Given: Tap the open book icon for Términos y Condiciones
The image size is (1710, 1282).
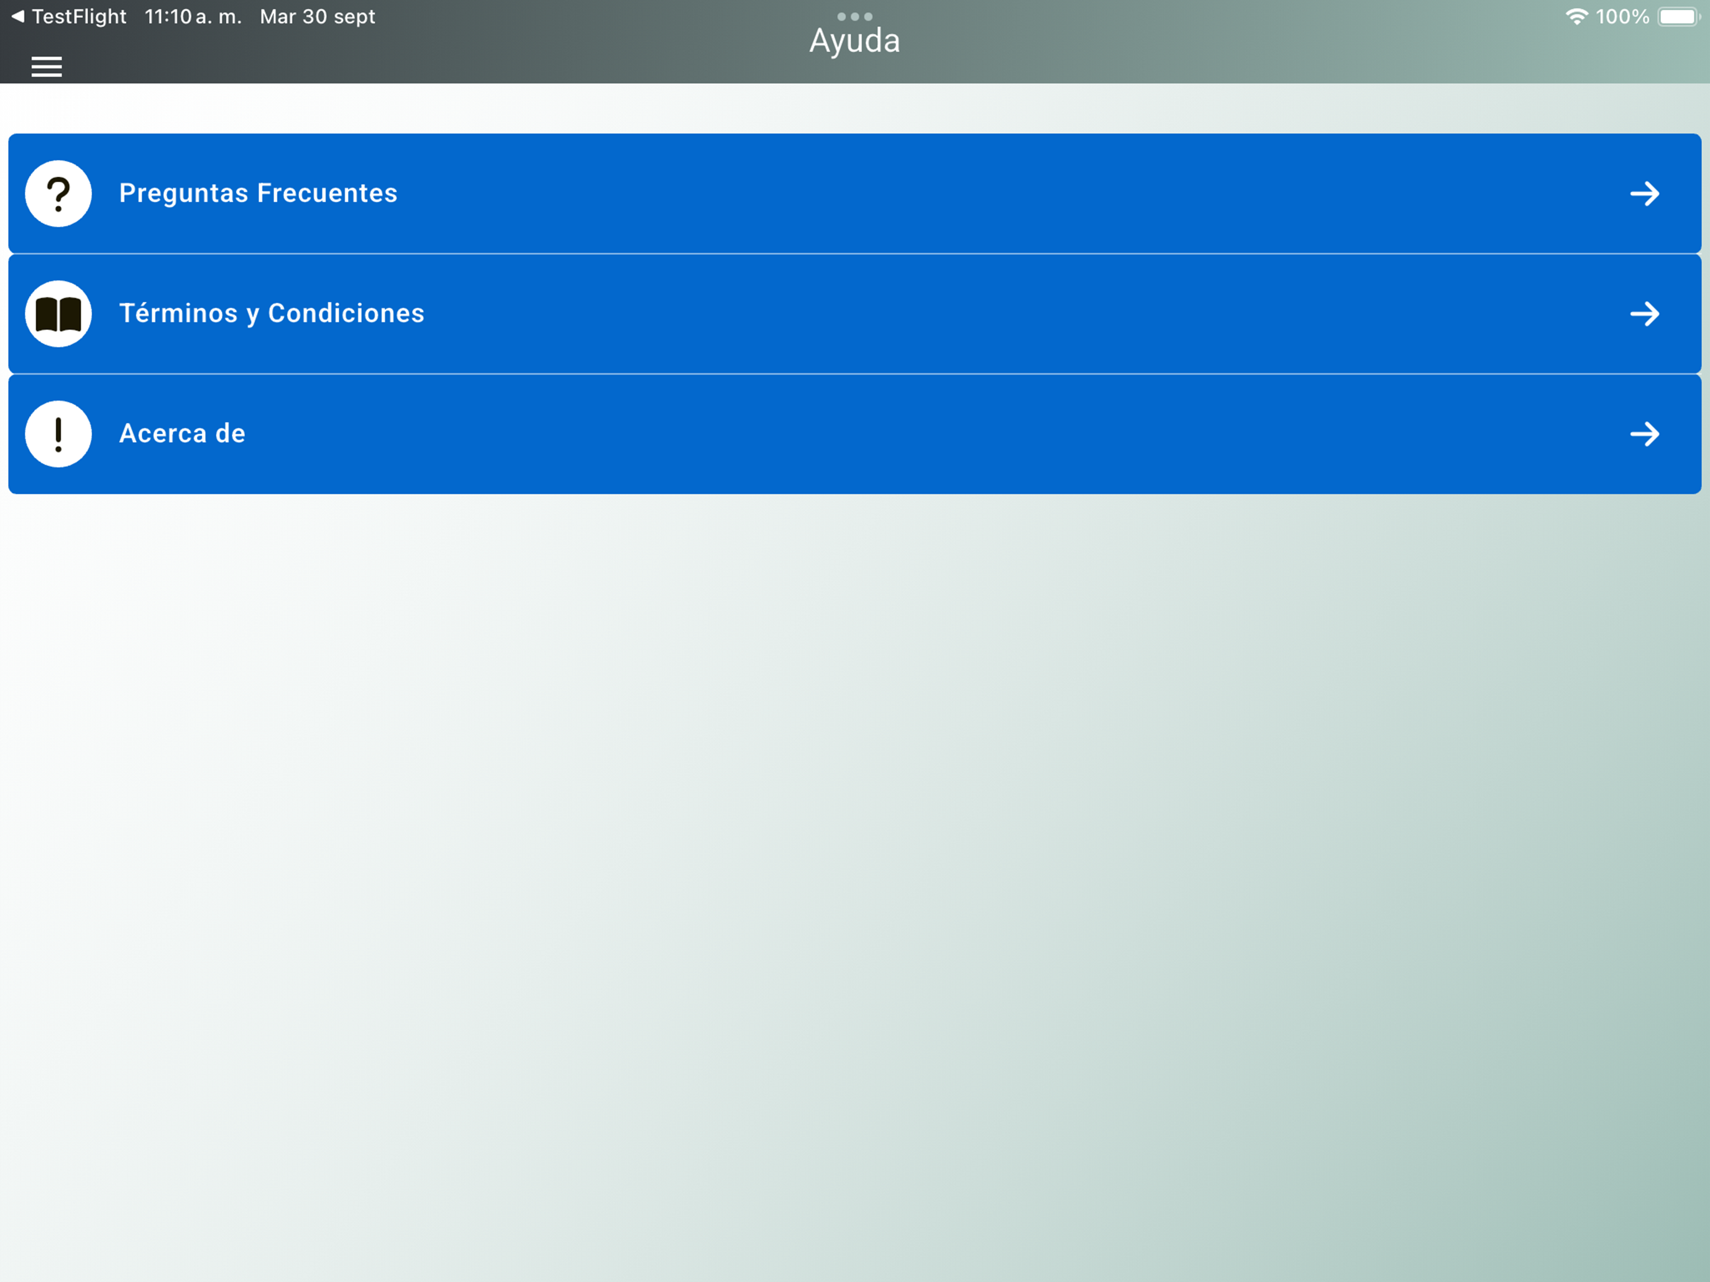Looking at the screenshot, I should (x=58, y=314).
